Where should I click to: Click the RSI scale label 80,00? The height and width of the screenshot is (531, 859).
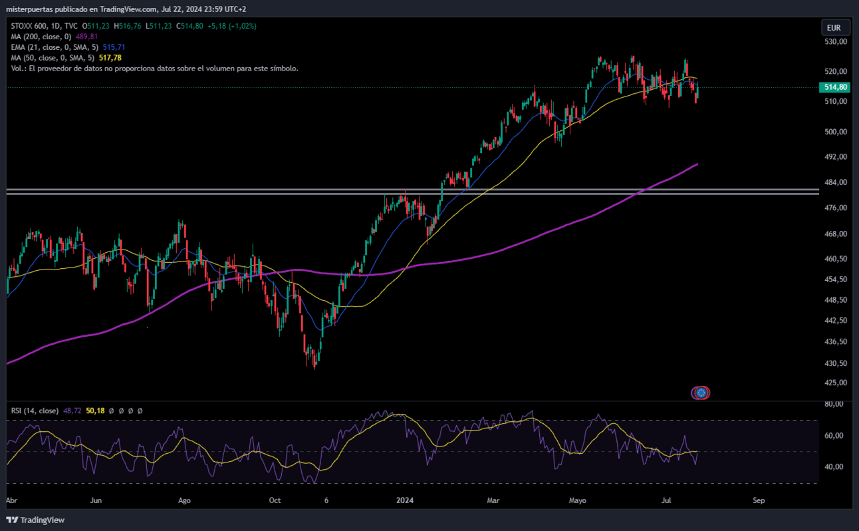[834, 404]
